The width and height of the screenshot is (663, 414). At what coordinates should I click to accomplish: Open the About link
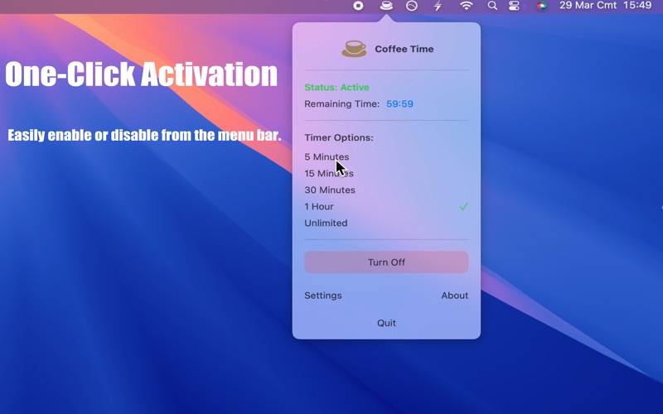(454, 296)
